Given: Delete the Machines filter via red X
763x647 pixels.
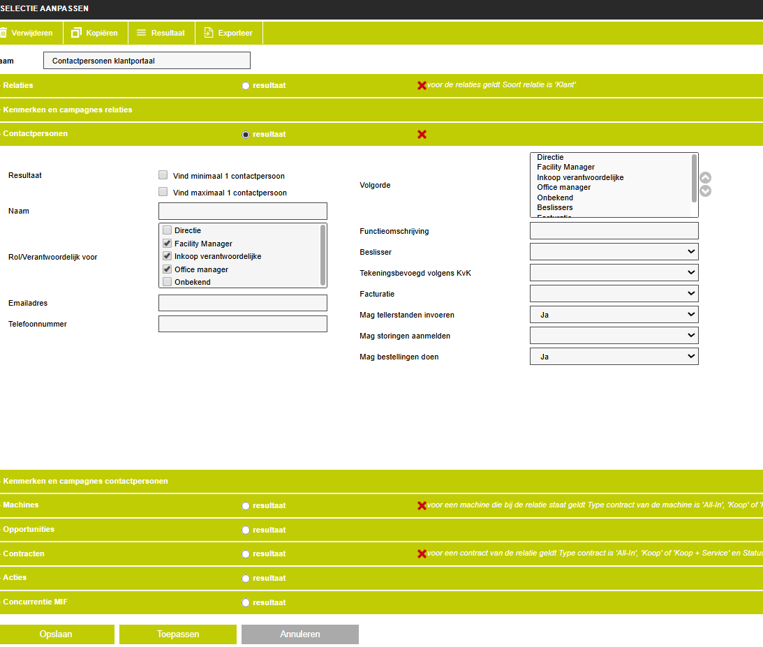Looking at the screenshot, I should (x=422, y=505).
